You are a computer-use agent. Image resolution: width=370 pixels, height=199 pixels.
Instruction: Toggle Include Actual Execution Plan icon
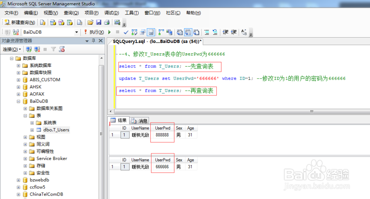tap(161, 32)
